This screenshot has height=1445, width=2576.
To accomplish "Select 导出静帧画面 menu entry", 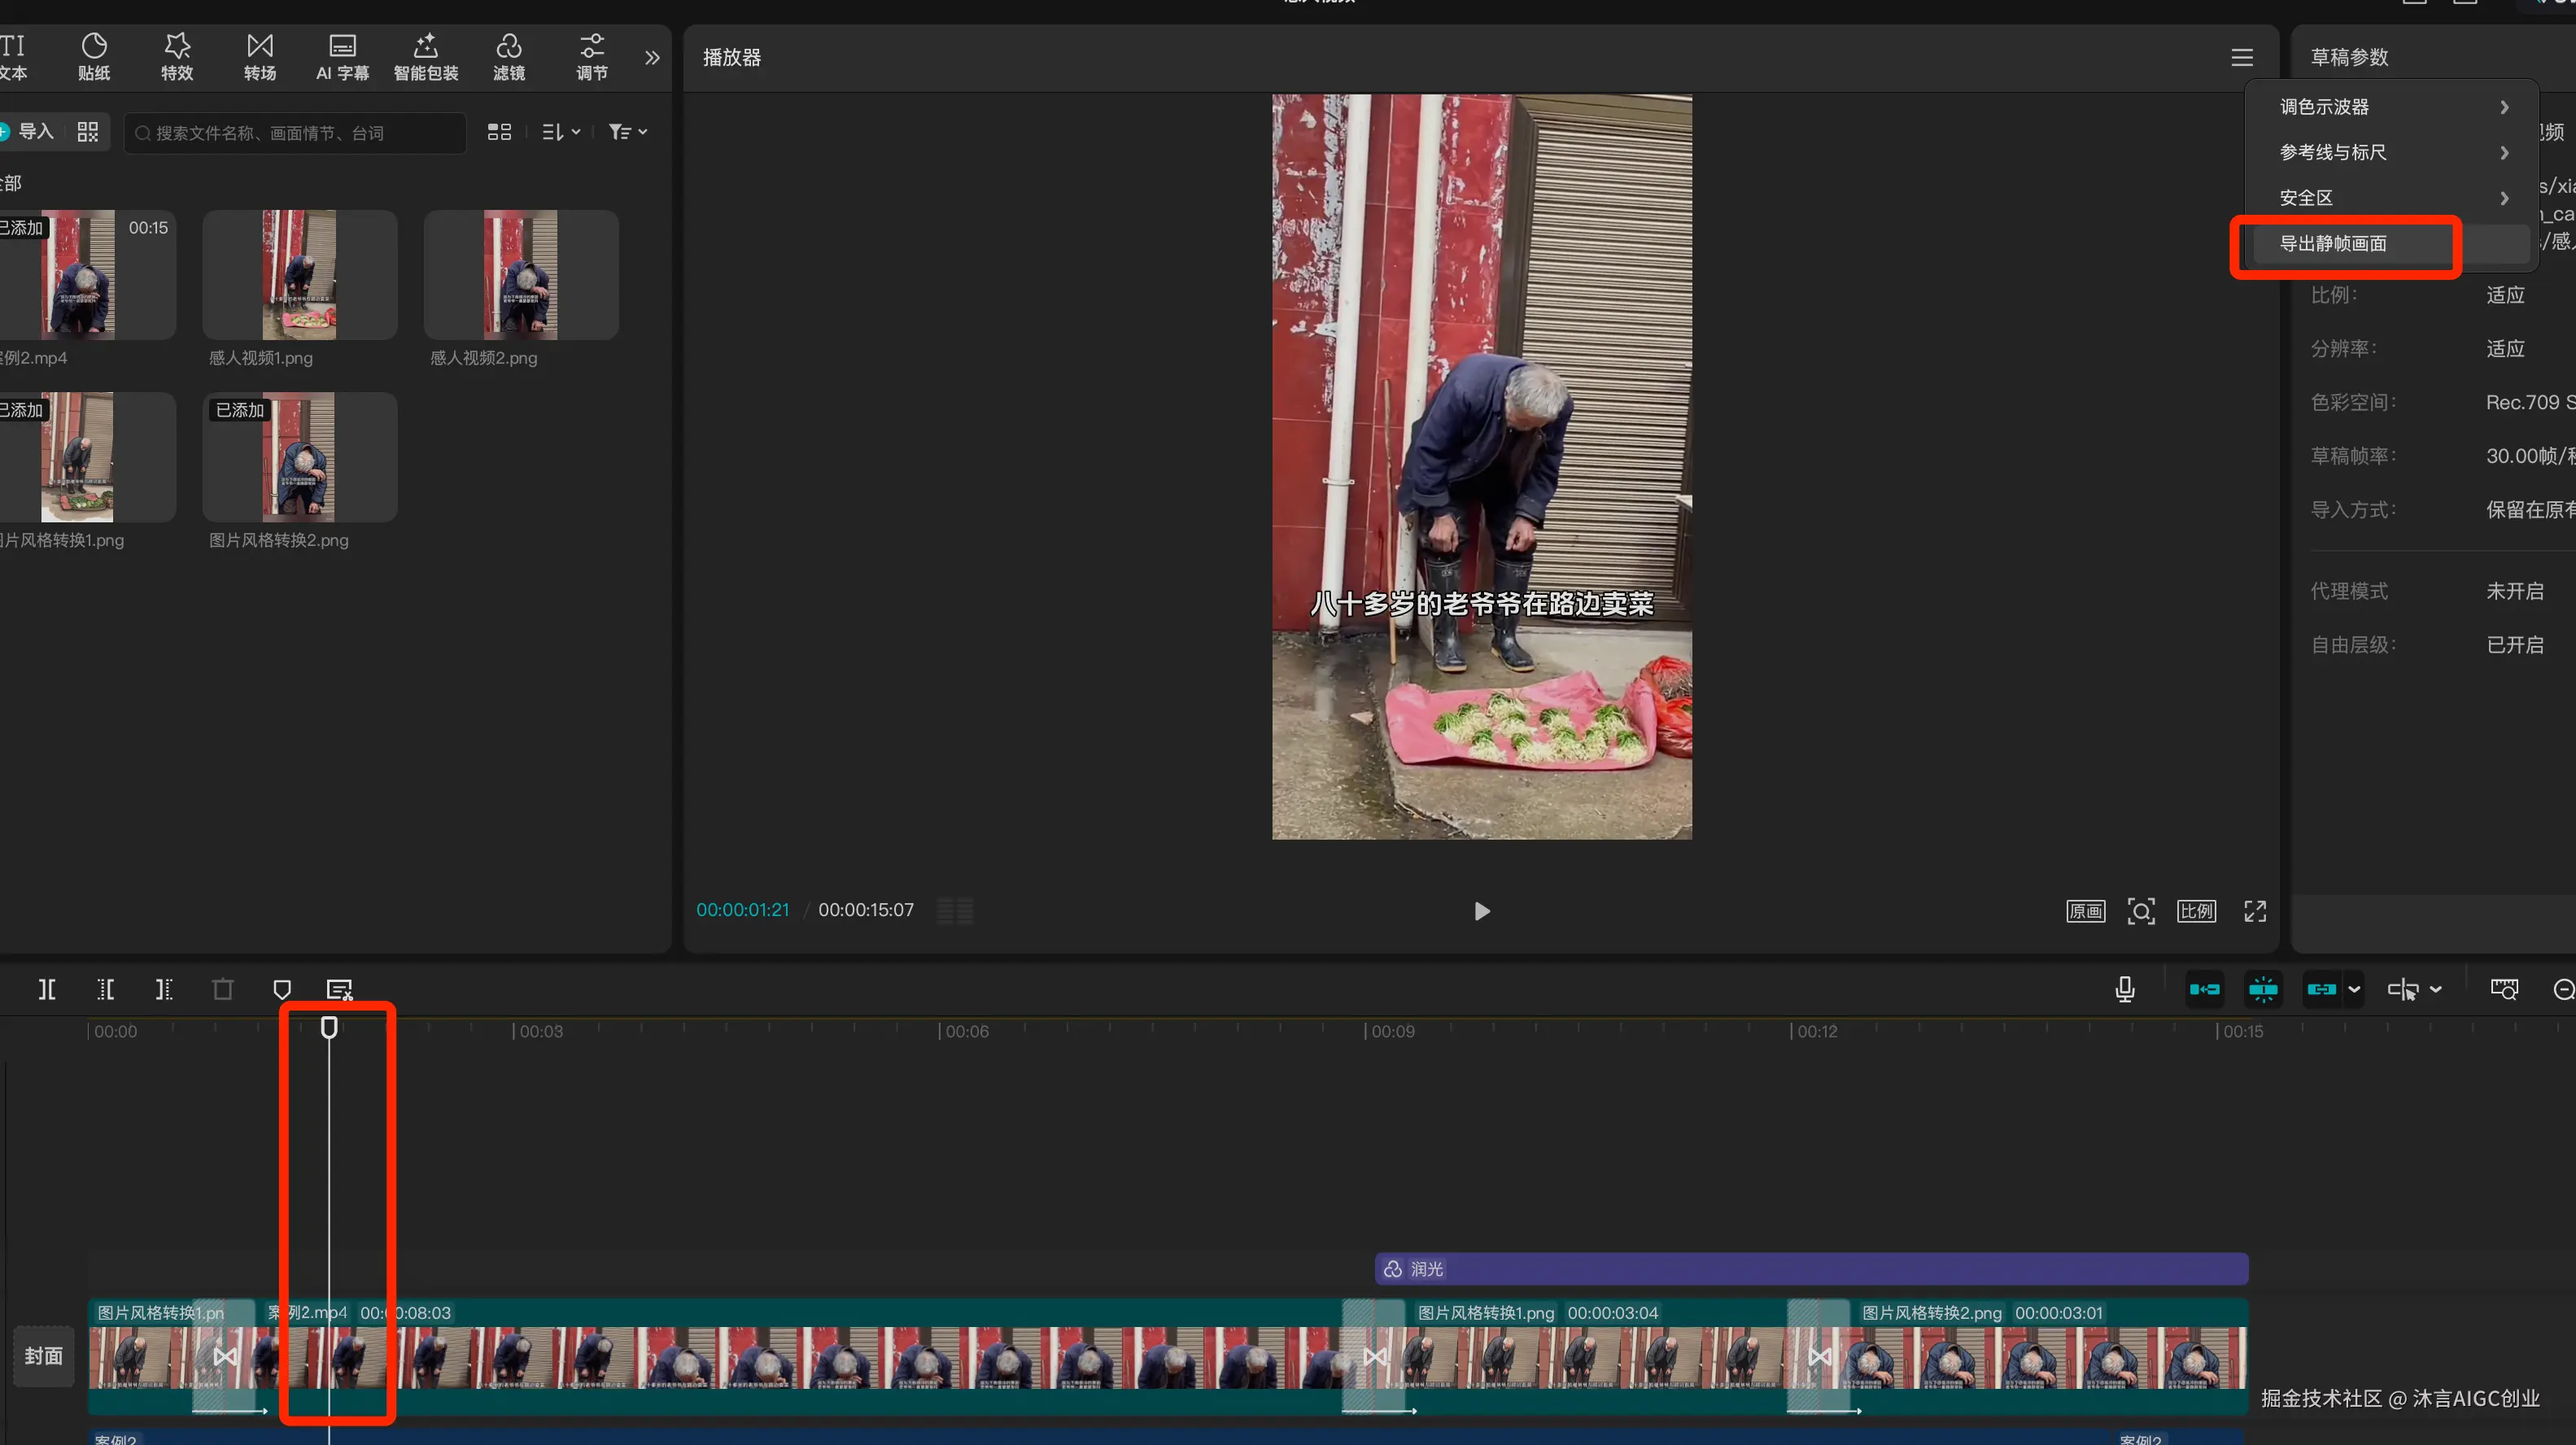I will tap(2333, 243).
